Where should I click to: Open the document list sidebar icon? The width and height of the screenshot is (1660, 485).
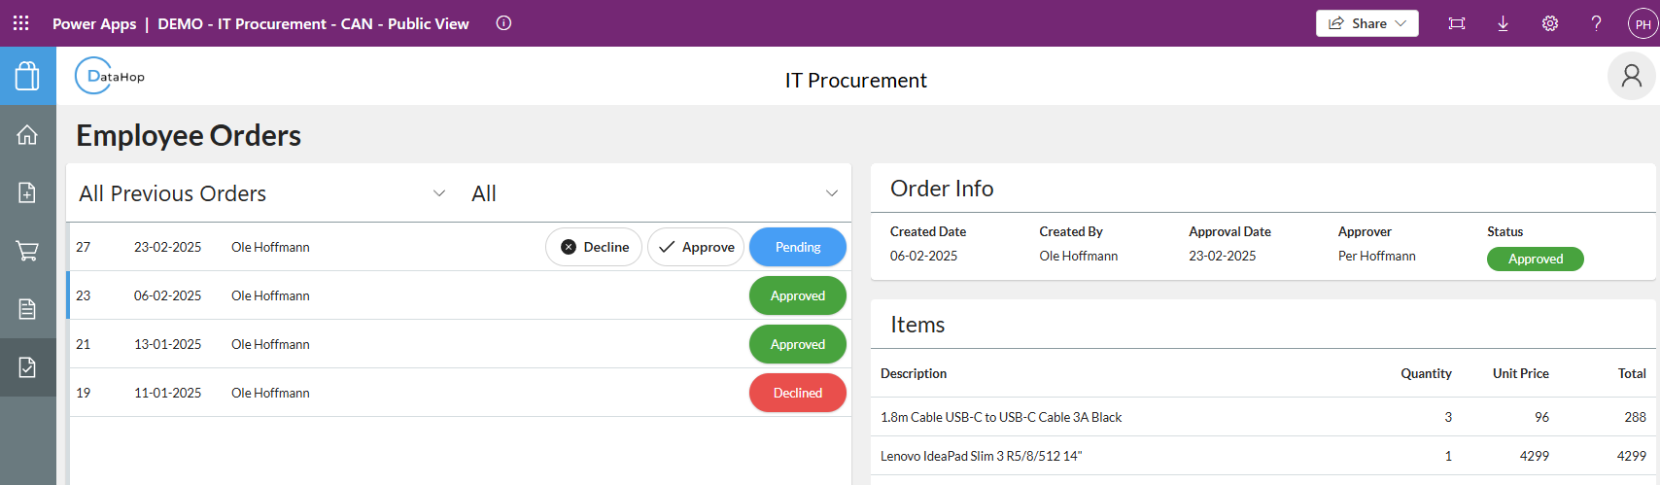[x=27, y=309]
